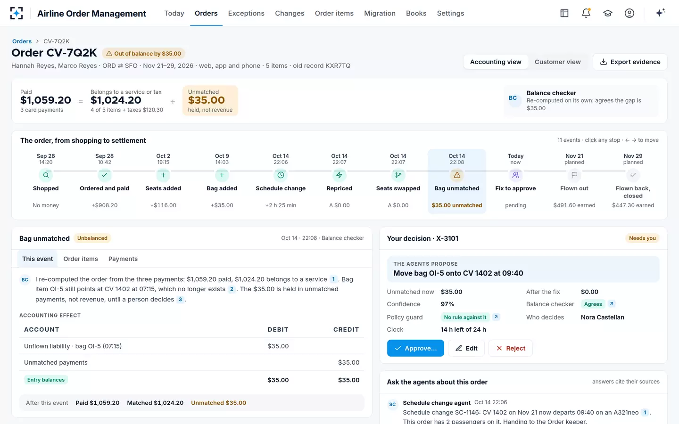The height and width of the screenshot is (424, 679).
Task: Select the Bag unmatched warning stop
Action: pyautogui.click(x=457, y=175)
